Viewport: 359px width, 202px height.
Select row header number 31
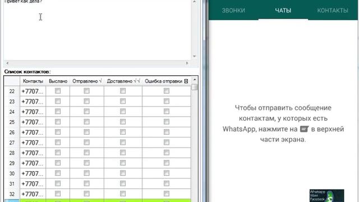click(12, 183)
